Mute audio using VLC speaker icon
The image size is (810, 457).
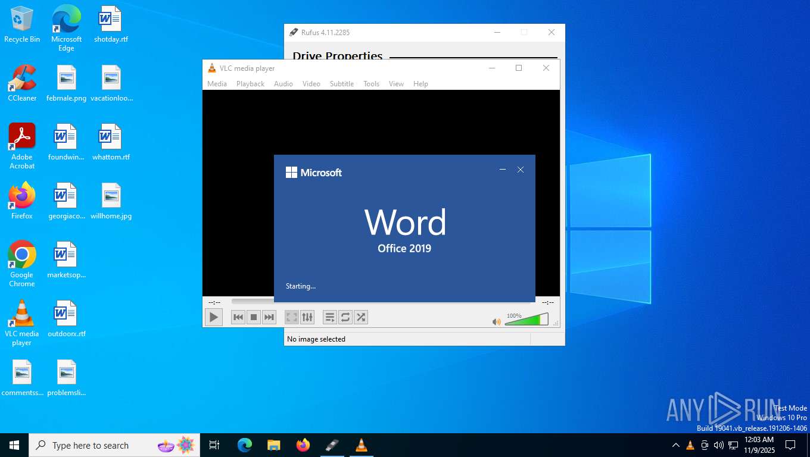click(x=497, y=321)
